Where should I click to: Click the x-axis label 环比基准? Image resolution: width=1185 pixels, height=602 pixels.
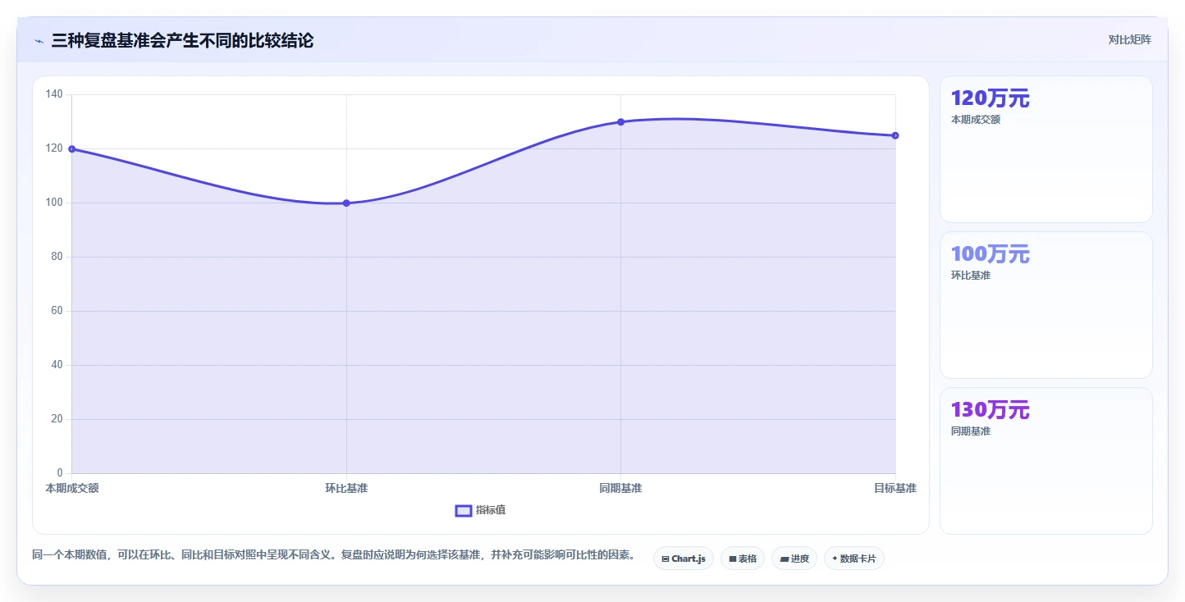click(346, 488)
